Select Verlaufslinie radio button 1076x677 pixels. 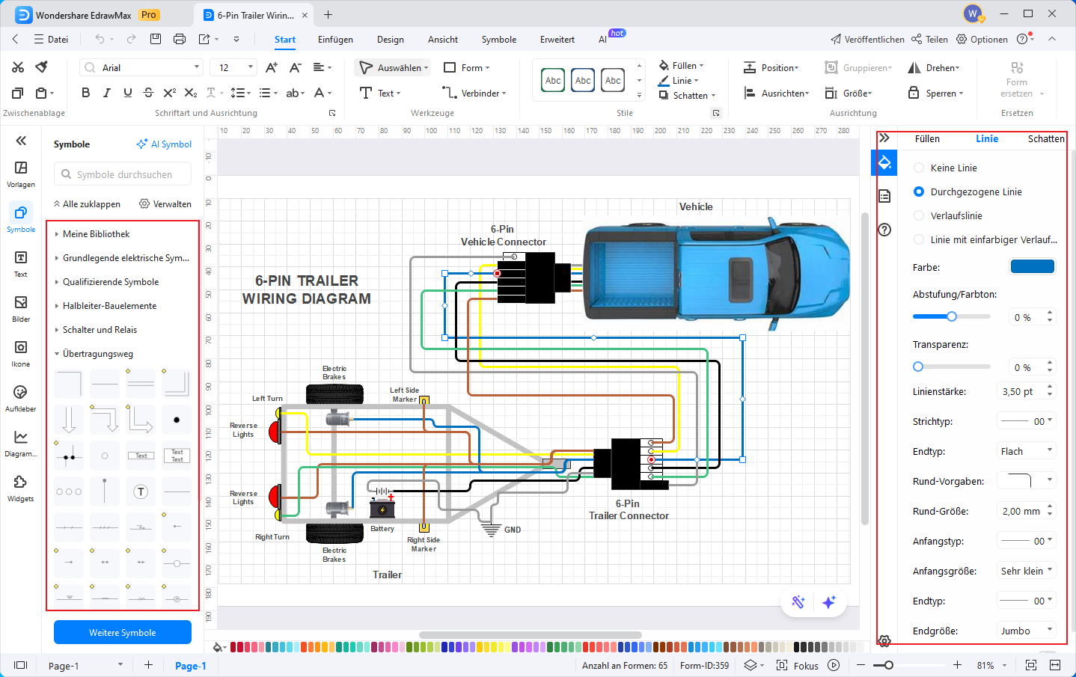click(x=919, y=215)
